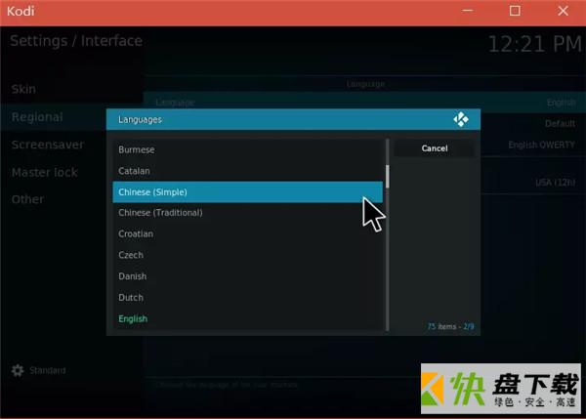Click the settings level gear icon

(18, 370)
